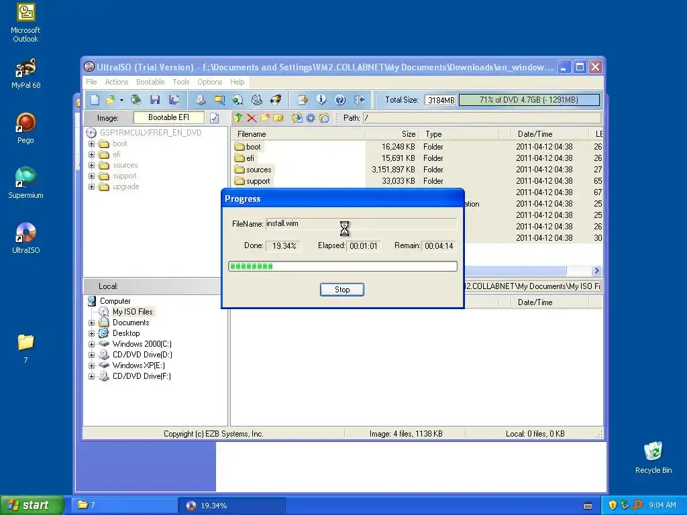The width and height of the screenshot is (687, 515).
Task: Click the New image toolbar icon
Action: click(95, 100)
